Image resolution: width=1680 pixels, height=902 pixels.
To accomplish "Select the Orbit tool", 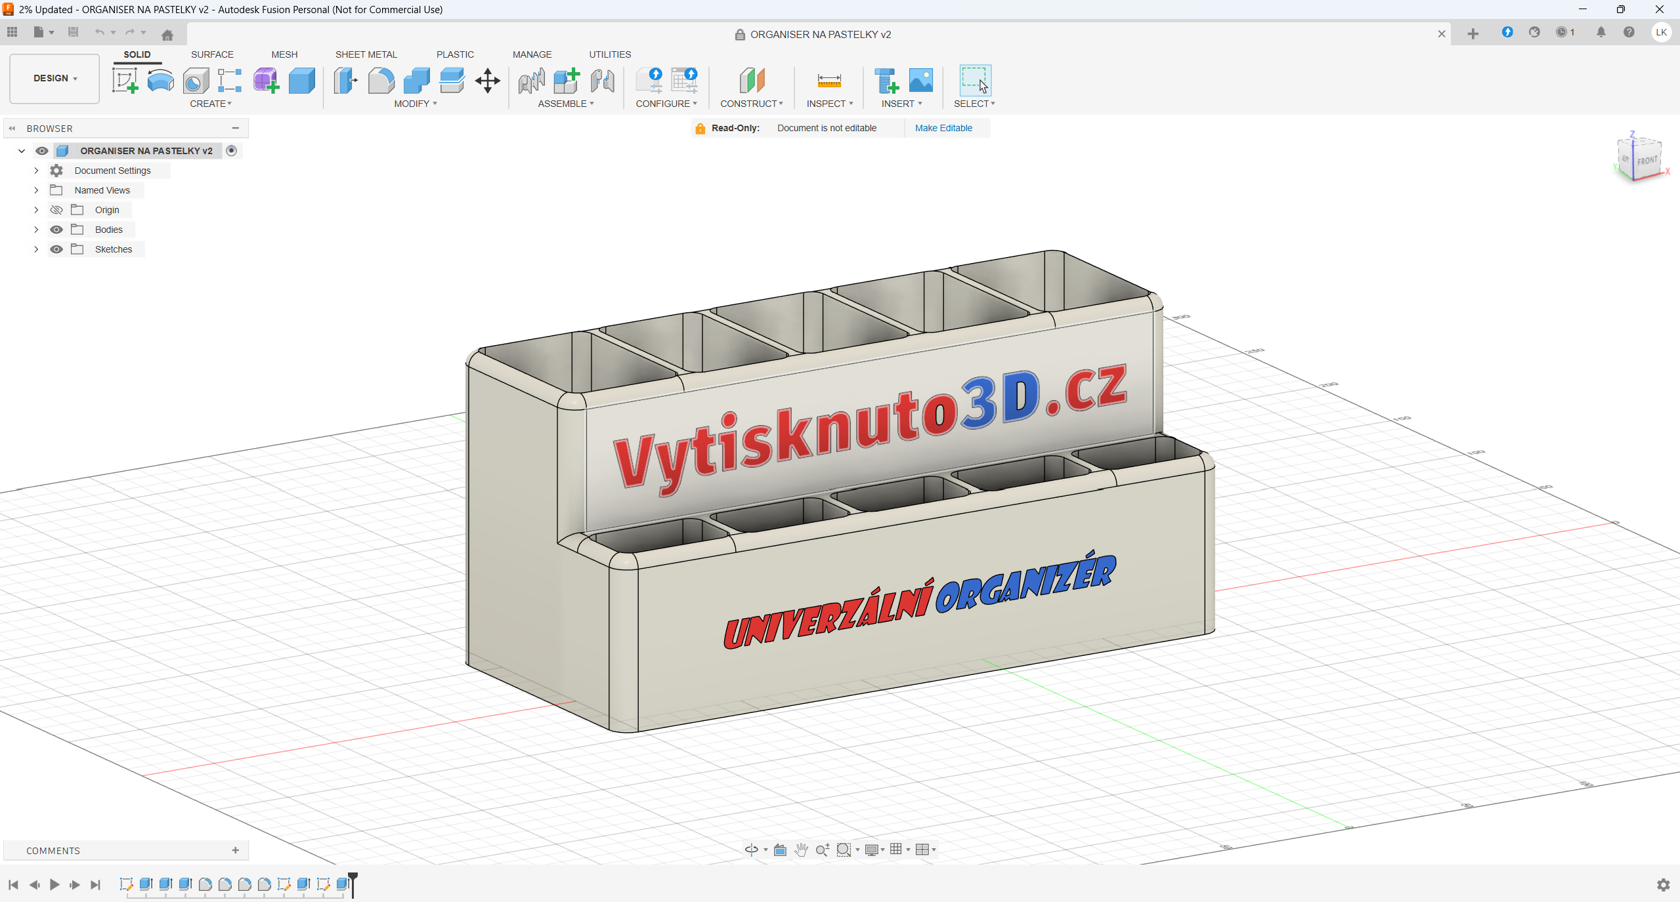I will pos(750,849).
